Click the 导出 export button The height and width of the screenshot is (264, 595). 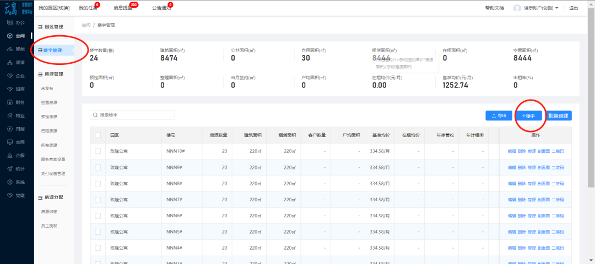coord(499,116)
